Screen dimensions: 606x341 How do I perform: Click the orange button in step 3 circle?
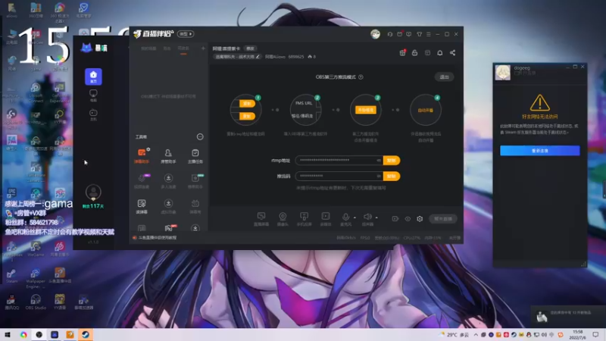click(366, 110)
